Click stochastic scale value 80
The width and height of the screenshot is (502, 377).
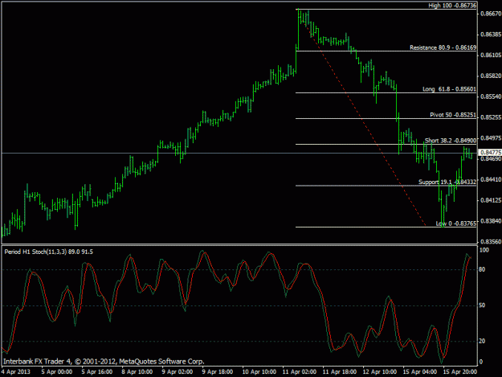(482, 270)
